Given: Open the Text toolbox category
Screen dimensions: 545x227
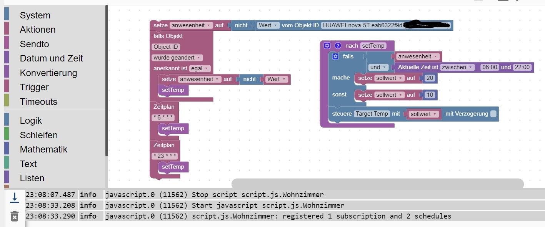Looking at the screenshot, I should 28,164.
